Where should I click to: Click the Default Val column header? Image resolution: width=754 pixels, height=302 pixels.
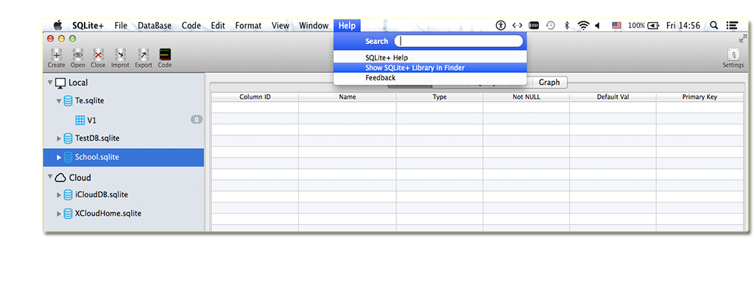tap(613, 96)
